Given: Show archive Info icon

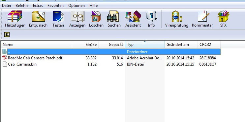Looking at the screenshot, I should [151, 19].
